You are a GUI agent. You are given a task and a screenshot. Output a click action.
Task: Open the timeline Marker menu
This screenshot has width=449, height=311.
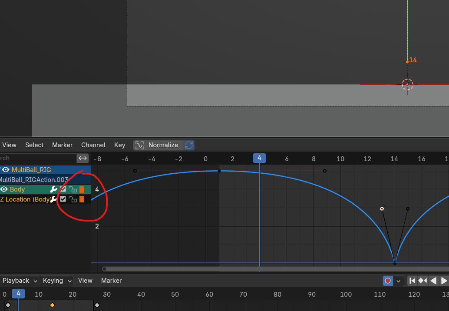[x=111, y=281]
